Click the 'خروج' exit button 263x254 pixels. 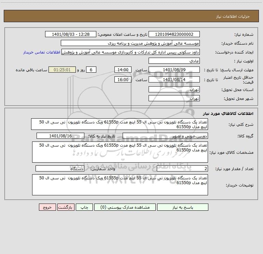coord(47,207)
